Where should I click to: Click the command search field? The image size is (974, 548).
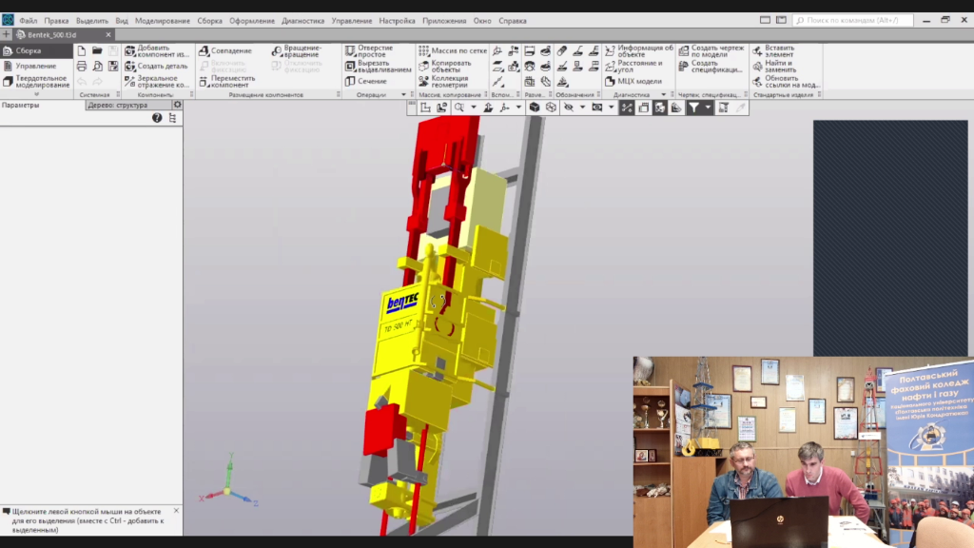(x=853, y=21)
